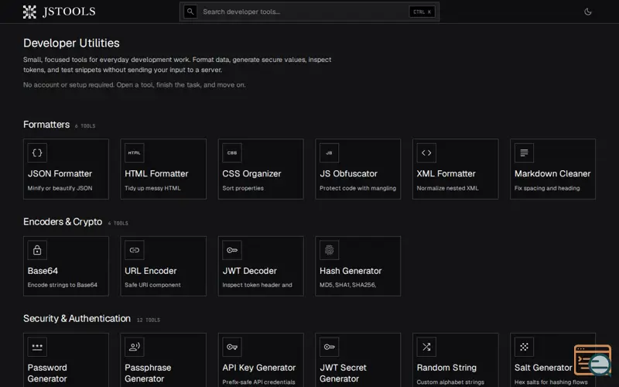Viewport: 619px width, 387px height.
Task: Click the Hash Generator fingerprint icon
Action: point(330,250)
